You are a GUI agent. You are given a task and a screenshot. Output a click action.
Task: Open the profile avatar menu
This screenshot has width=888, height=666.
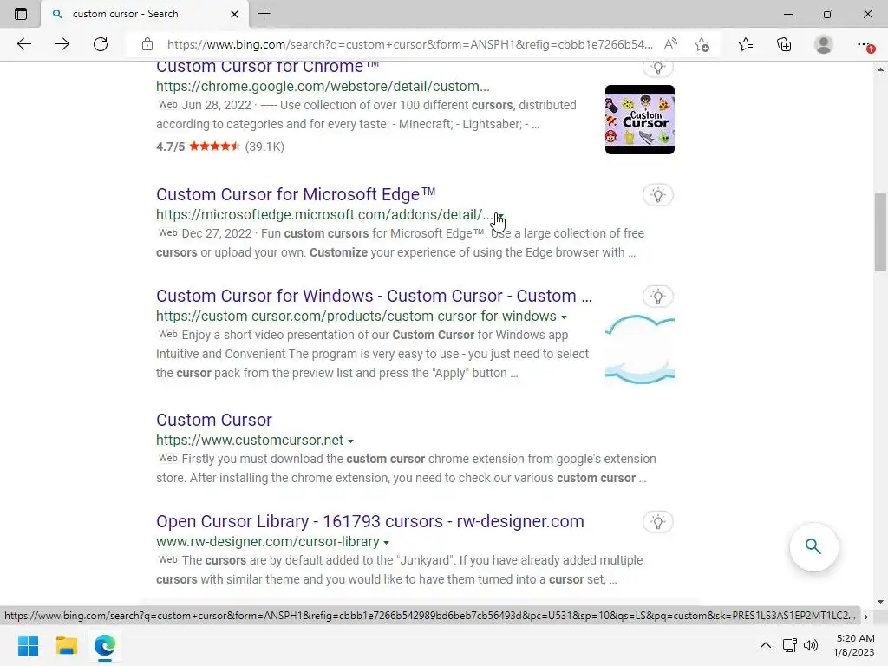tap(824, 44)
